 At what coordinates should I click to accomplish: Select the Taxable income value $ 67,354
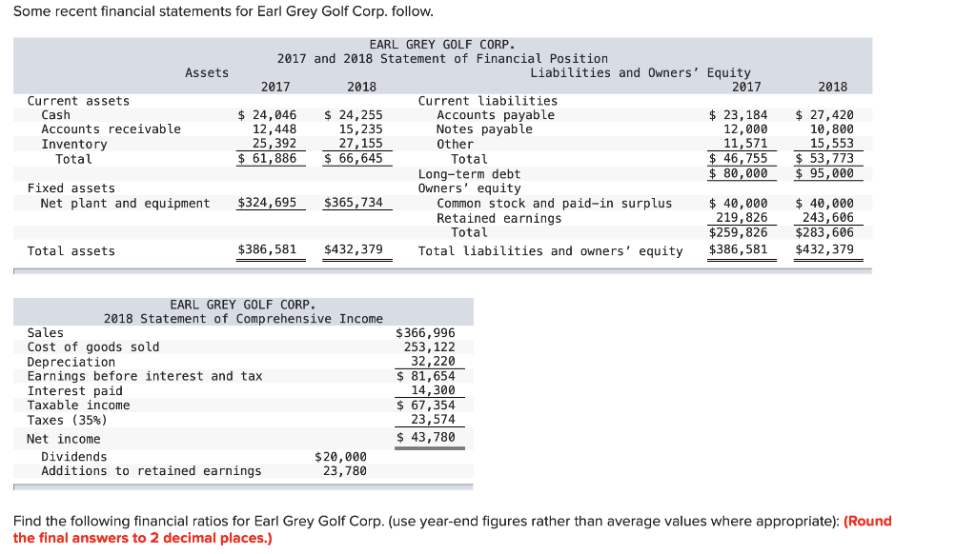[x=426, y=406]
